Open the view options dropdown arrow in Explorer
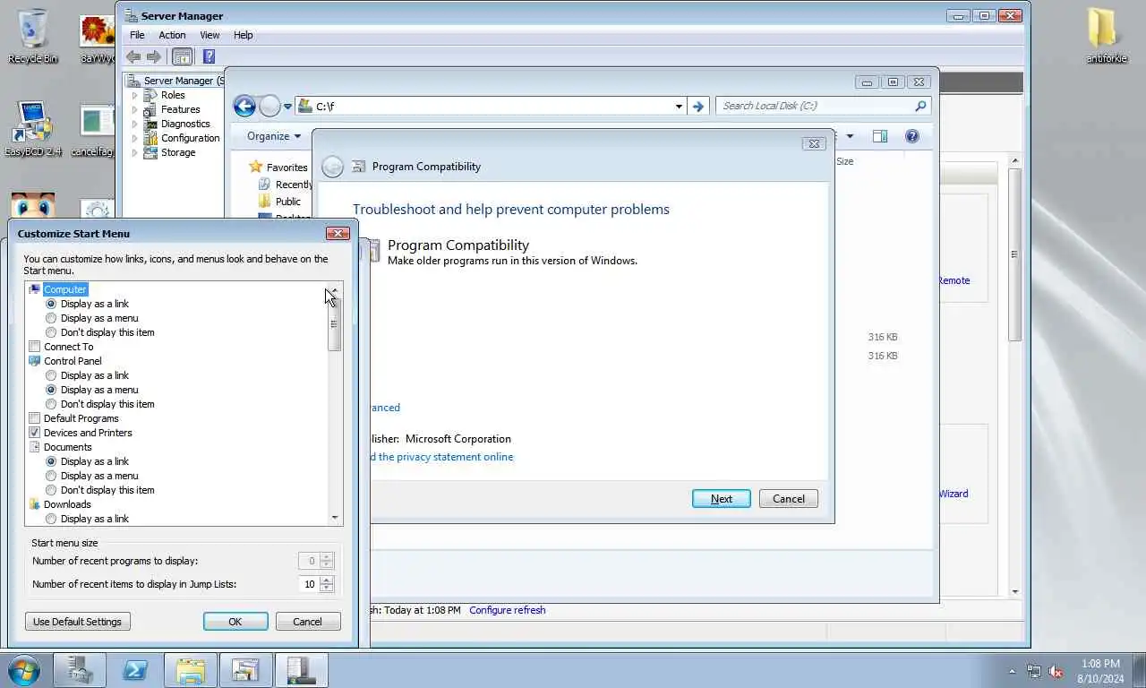 (850, 136)
